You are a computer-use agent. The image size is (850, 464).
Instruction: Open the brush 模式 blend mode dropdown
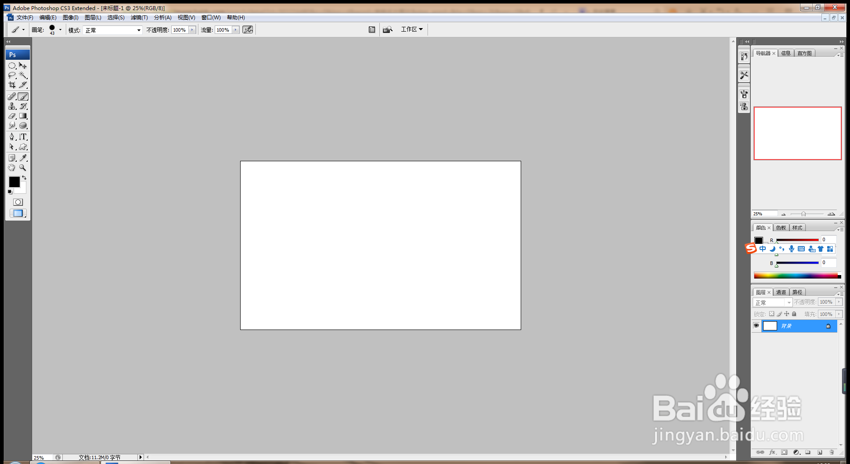[112, 30]
